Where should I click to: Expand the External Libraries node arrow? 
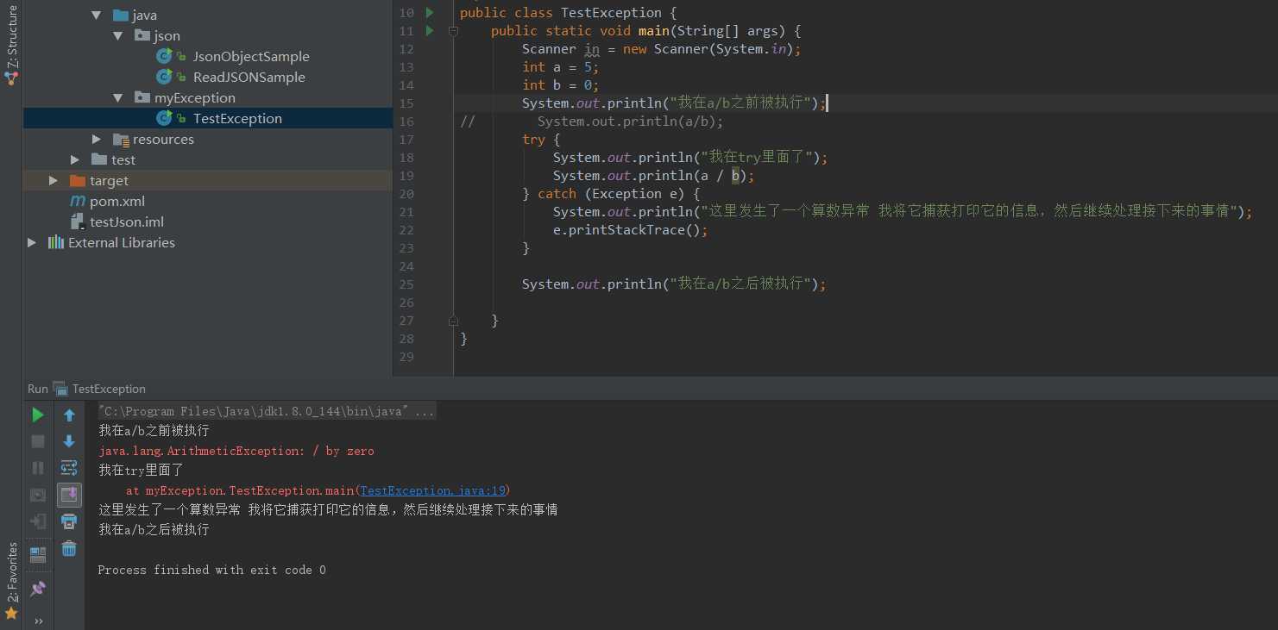click(32, 243)
